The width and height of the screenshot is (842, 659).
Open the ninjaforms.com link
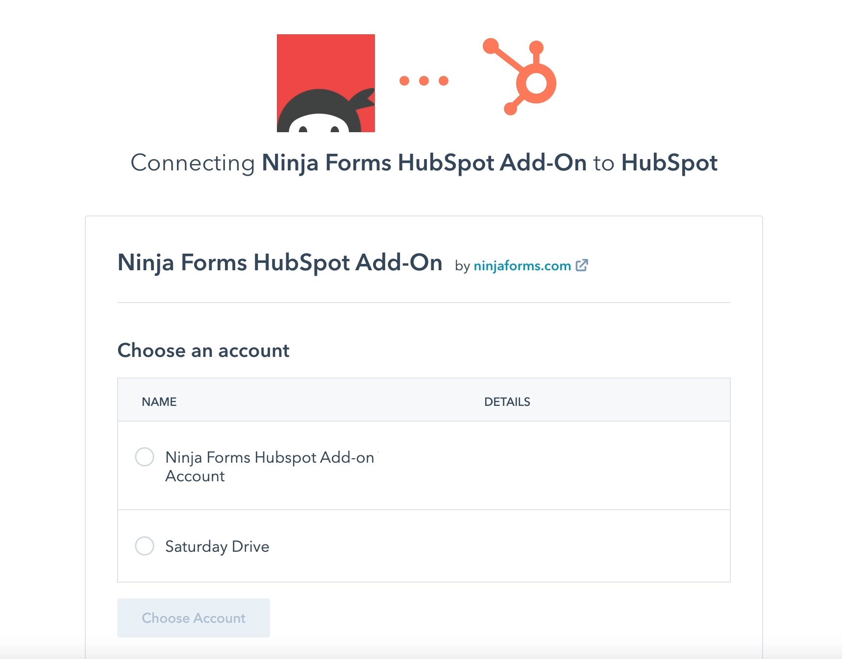[522, 266]
